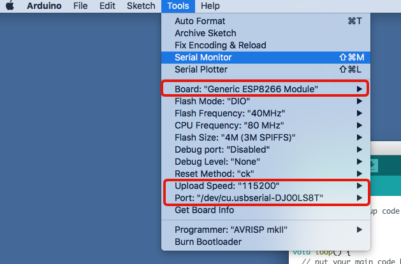Image resolution: width=401 pixels, height=264 pixels.
Task: Expand Flash Size: 4M (3M SPIFFS) submenu
Action: [x=266, y=137]
